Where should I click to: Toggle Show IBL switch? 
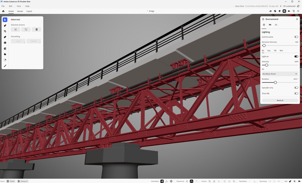[x=296, y=93]
